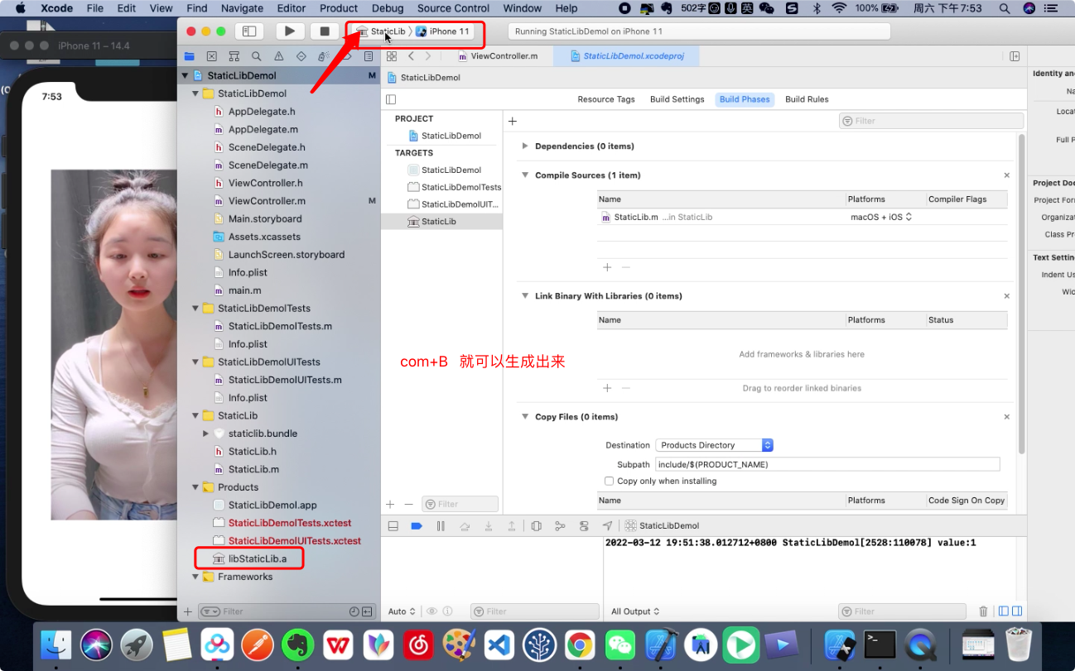Toggle variables view pane in debug area

(x=1004, y=611)
